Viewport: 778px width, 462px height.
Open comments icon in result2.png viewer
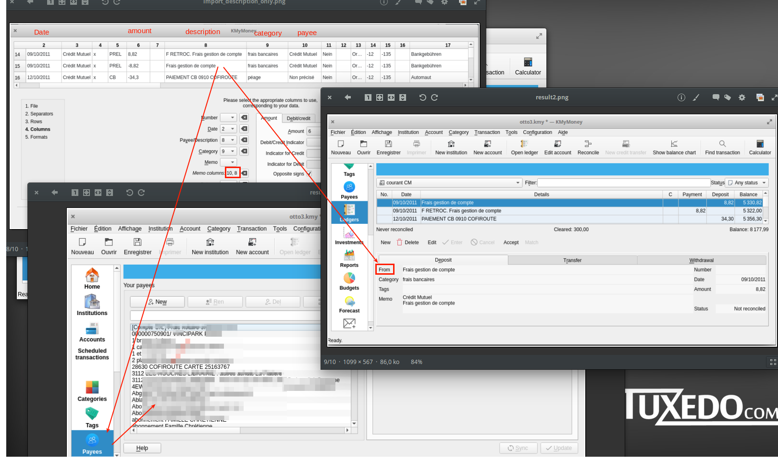[x=716, y=97]
